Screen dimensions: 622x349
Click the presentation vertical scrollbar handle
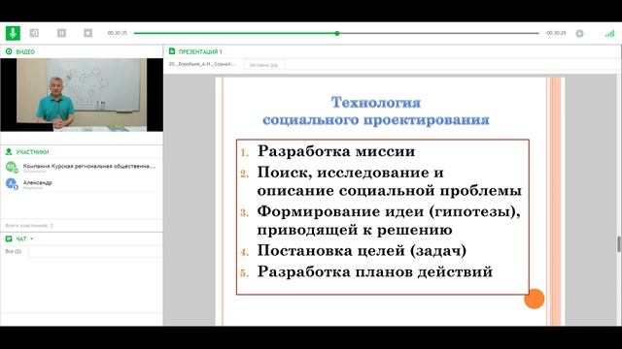tap(618, 244)
